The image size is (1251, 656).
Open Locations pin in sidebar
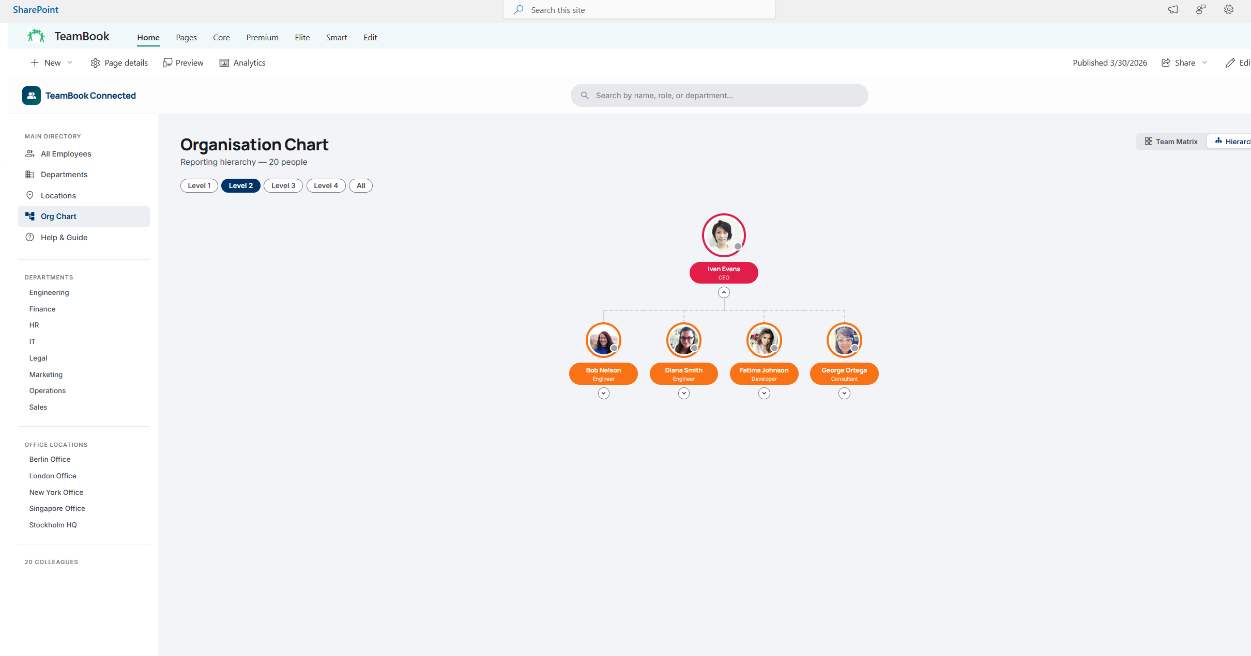(x=30, y=195)
